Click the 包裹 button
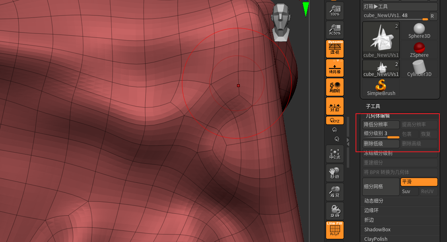The image size is (447, 242). [409, 134]
